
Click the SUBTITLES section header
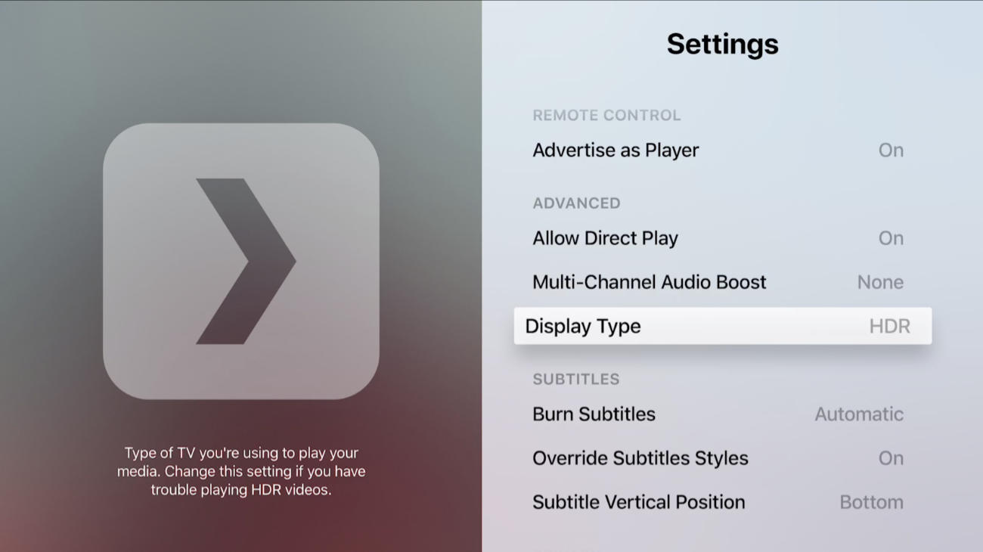pyautogui.click(x=575, y=380)
